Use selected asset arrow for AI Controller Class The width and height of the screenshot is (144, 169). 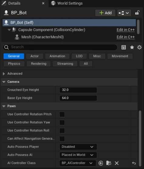pyautogui.click(x=101, y=163)
